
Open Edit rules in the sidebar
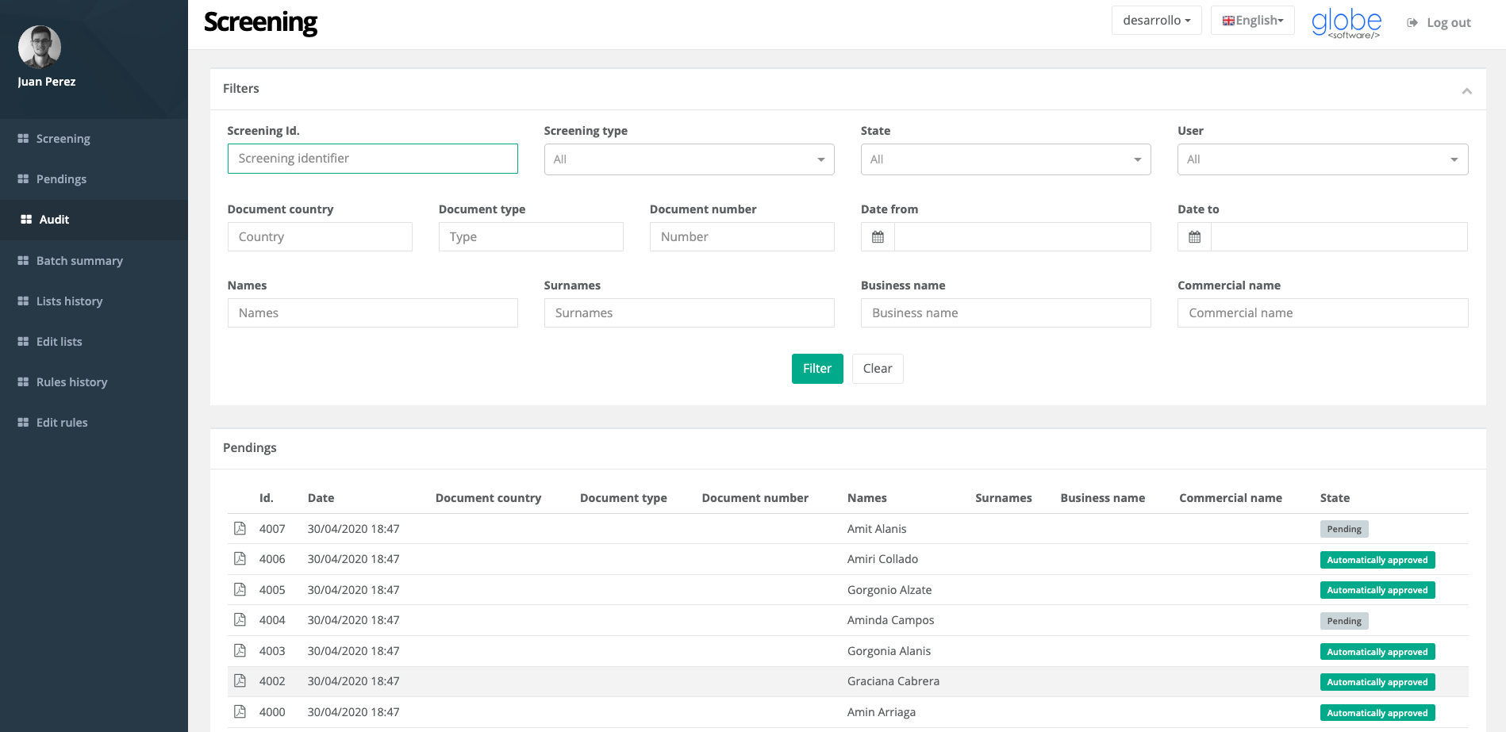[x=62, y=423]
